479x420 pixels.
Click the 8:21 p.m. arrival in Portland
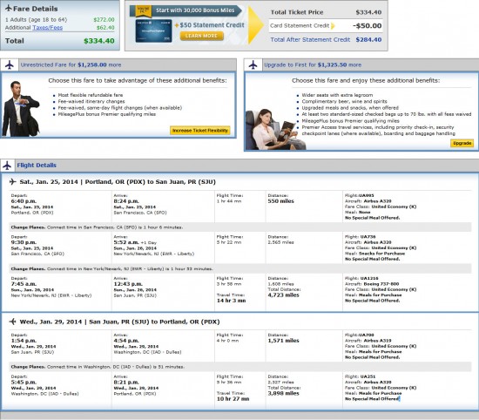(126, 383)
